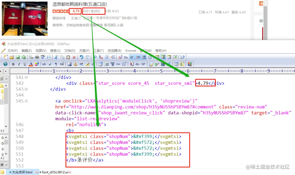Insert non-breaking space with nb icon

pos(44,64)
